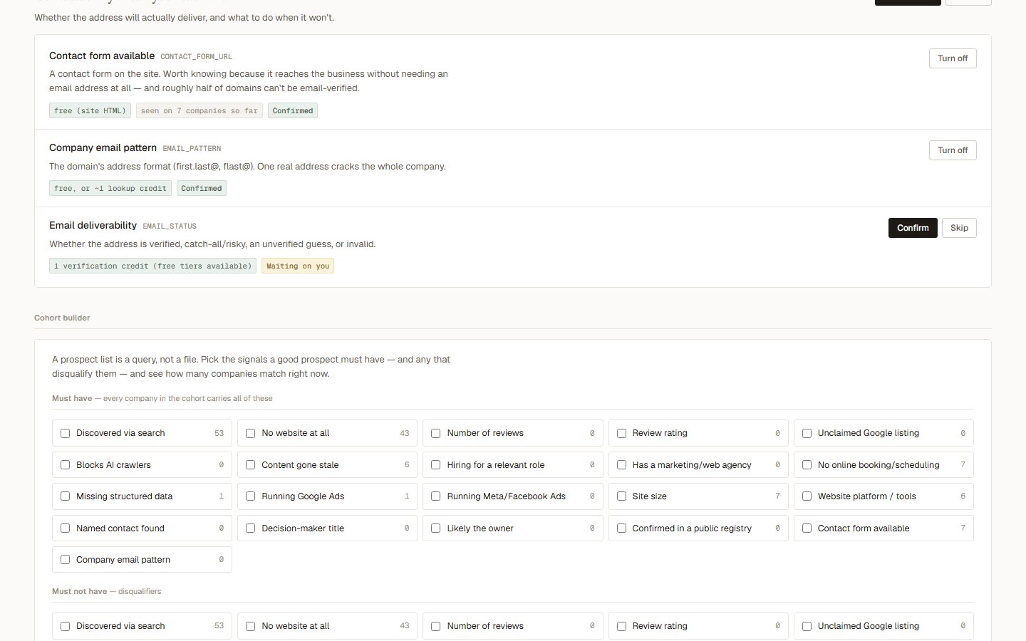
Task: Confirm the Email deliverability signal
Action: pos(913,228)
